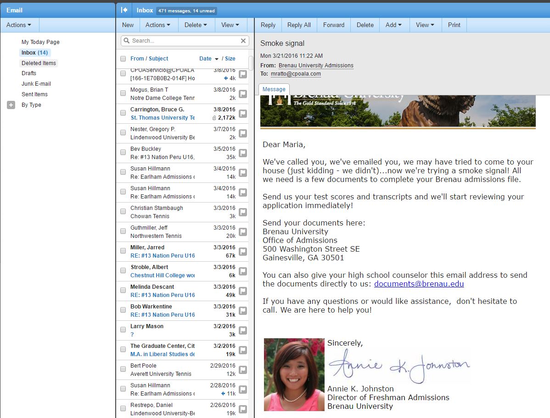The width and height of the screenshot is (550, 418).
Task: Check the Mogus, Brian T message
Action: click(123, 93)
